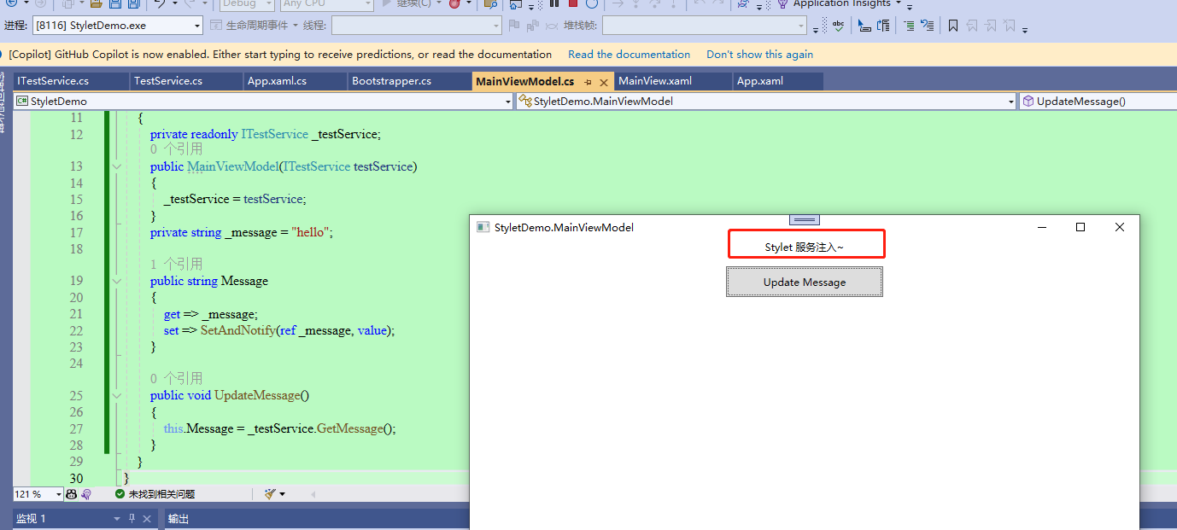The width and height of the screenshot is (1177, 530).
Task: Click the code cleanup broom icon
Action: click(x=270, y=494)
